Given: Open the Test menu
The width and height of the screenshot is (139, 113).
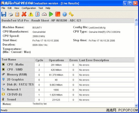Looking at the screenshot, I should (x=41, y=8).
